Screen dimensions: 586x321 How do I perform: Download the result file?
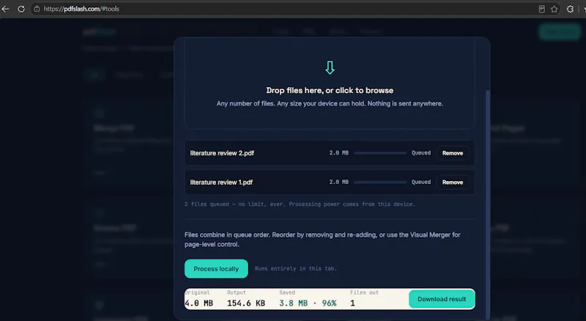pos(442,299)
